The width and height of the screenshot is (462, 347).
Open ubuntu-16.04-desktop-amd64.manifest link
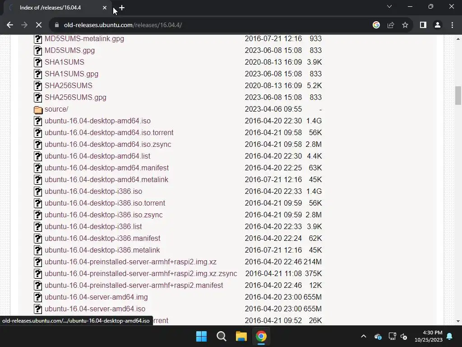(106, 168)
